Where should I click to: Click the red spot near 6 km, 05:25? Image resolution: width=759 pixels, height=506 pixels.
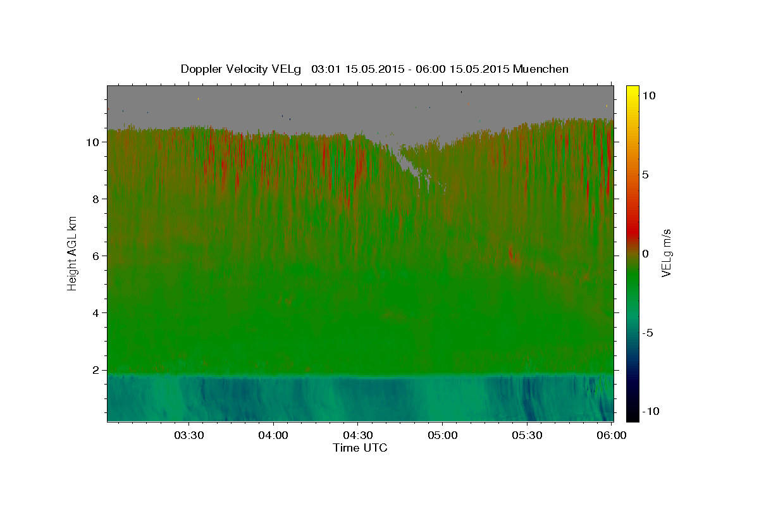point(512,254)
